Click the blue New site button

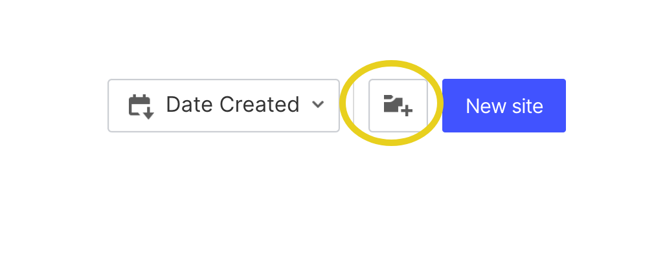[504, 105]
